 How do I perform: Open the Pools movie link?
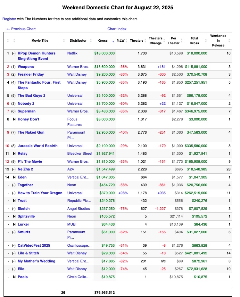(x=22, y=277)
